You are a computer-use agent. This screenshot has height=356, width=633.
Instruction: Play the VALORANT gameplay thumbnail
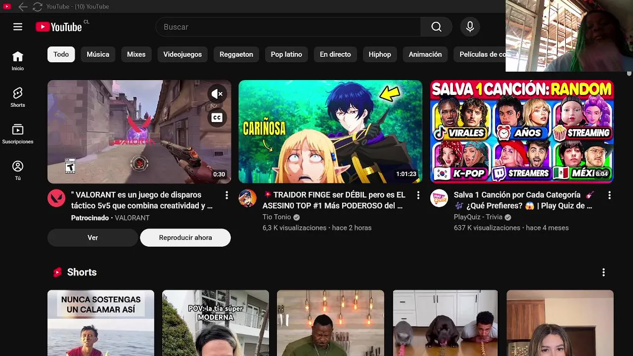[139, 132]
